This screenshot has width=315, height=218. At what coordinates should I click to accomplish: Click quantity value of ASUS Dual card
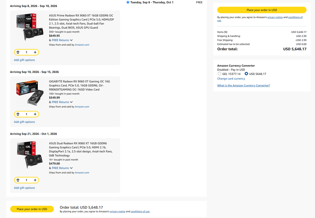[26, 180]
